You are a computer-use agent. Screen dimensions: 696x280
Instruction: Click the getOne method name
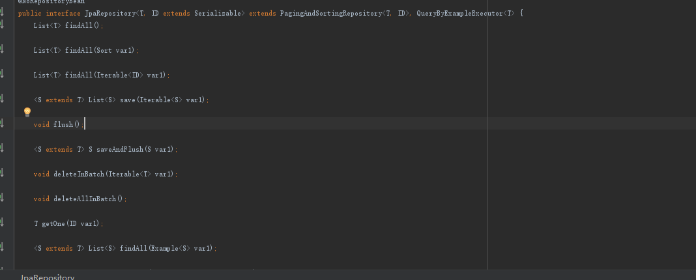[x=52, y=223]
